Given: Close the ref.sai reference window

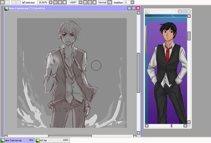Looking at the screenshot, I should click(x=188, y=12).
